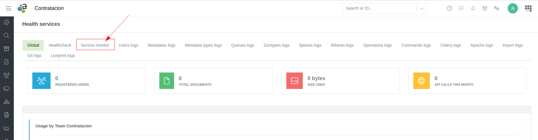Switch to the Service monitor tab

(x=95, y=45)
